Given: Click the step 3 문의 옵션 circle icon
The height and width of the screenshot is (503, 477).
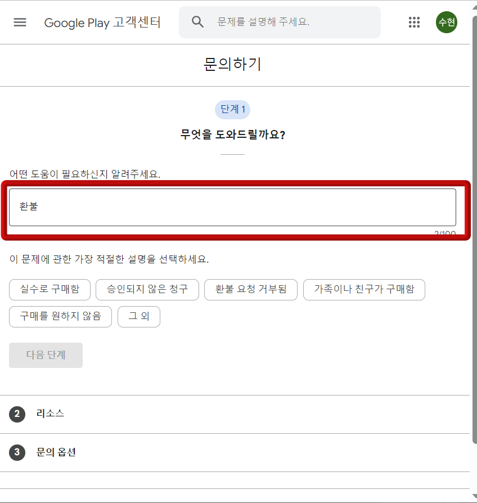Looking at the screenshot, I should click(17, 452).
